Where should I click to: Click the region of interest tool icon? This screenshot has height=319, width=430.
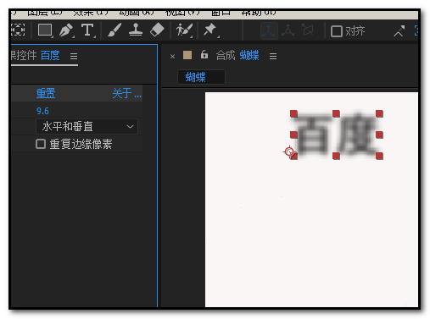click(x=18, y=30)
